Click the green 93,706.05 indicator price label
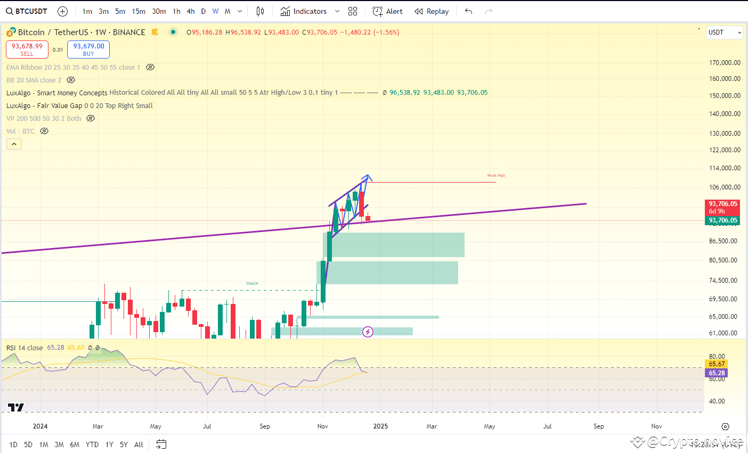 point(723,220)
